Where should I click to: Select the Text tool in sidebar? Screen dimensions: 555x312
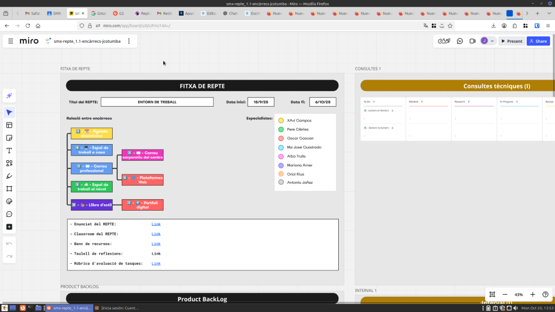[x=9, y=151]
